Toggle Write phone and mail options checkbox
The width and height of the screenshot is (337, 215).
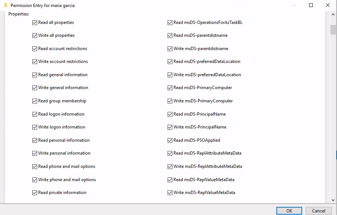pos(35,180)
